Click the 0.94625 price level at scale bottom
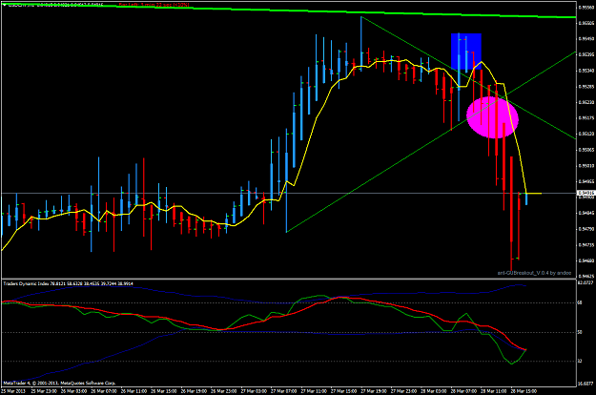 (x=586, y=277)
